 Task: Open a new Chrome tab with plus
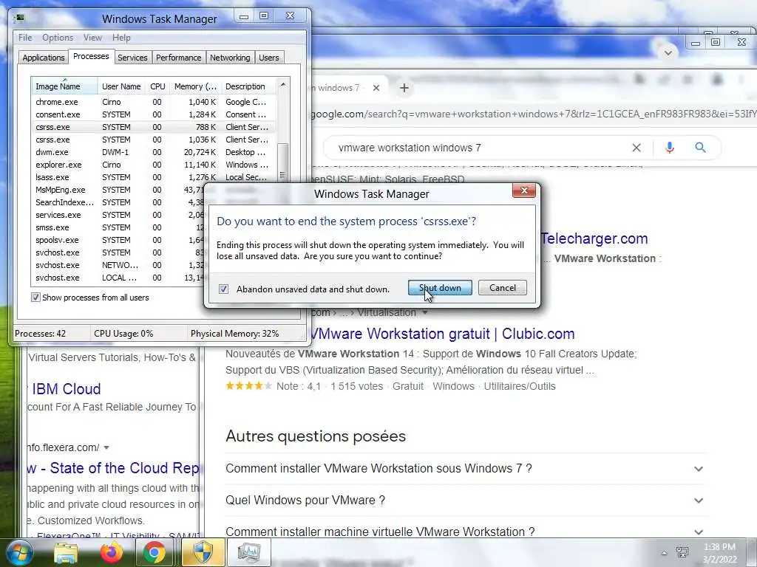tap(404, 88)
